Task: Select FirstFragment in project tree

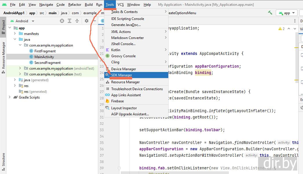Action: pos(45,51)
